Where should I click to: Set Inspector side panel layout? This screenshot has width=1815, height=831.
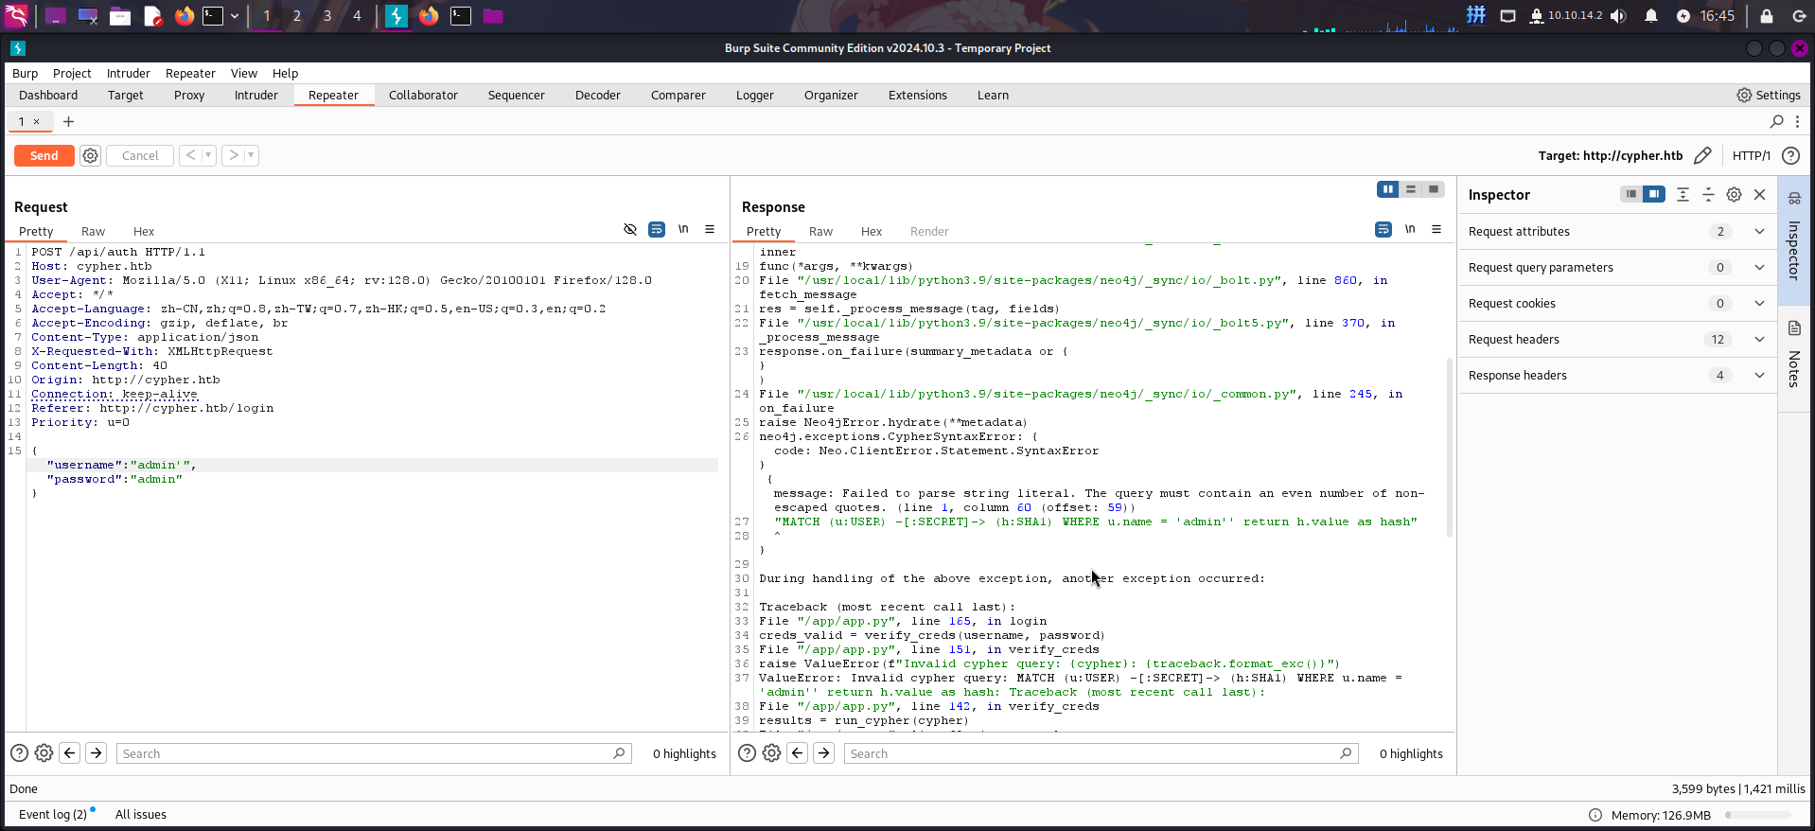(1653, 194)
